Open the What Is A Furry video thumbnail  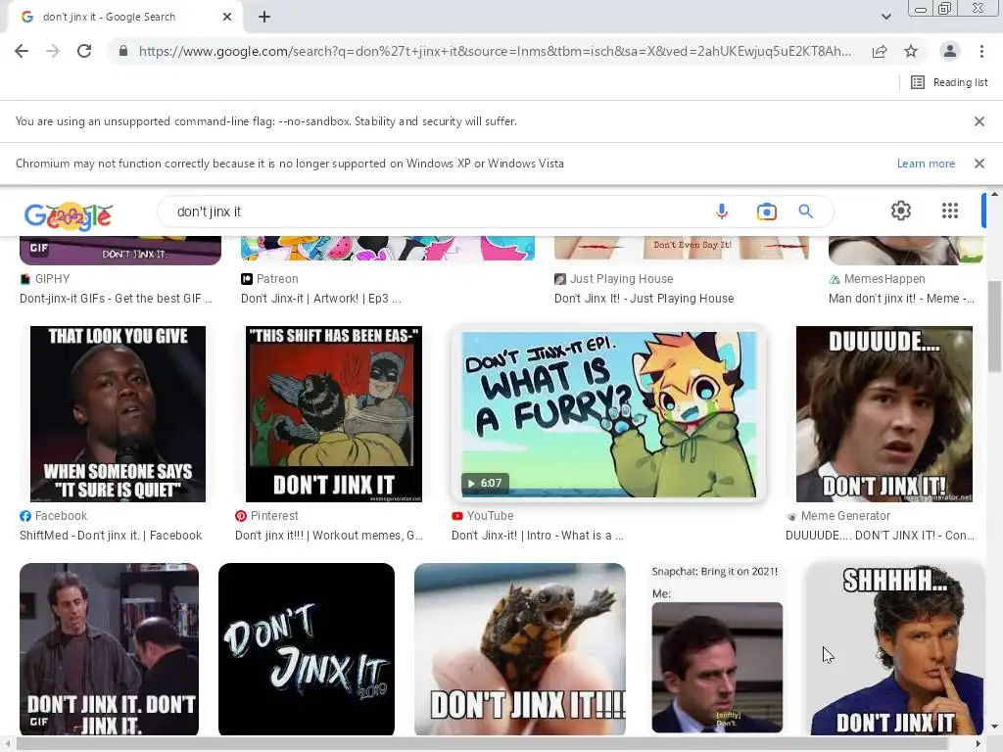click(608, 414)
